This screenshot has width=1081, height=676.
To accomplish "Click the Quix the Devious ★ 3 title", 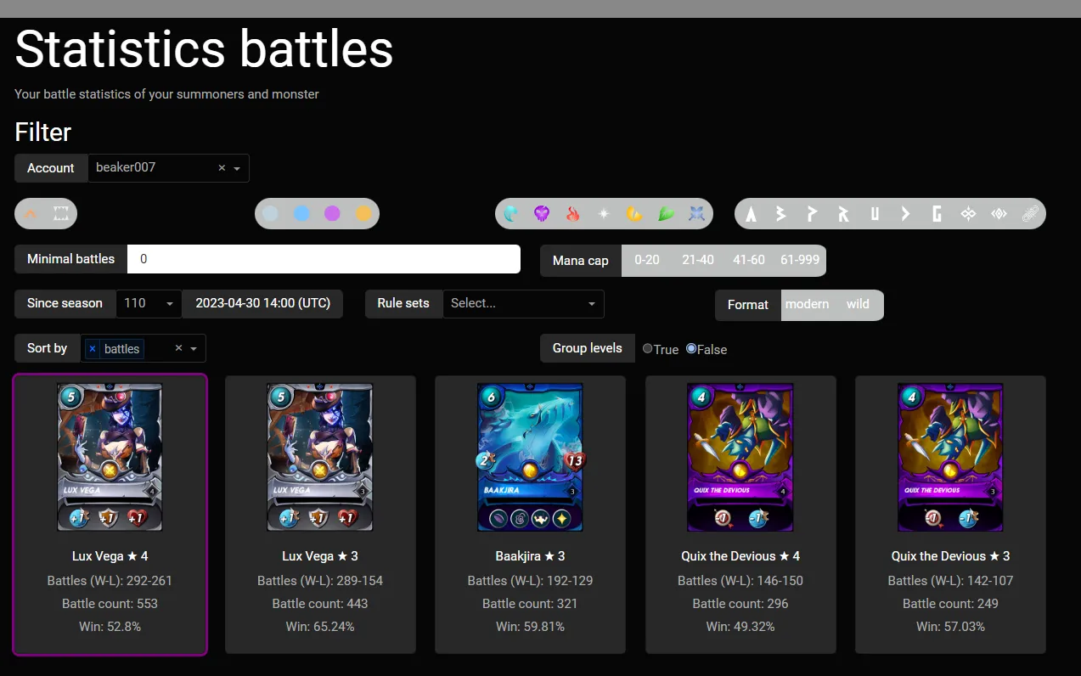I will coord(950,556).
